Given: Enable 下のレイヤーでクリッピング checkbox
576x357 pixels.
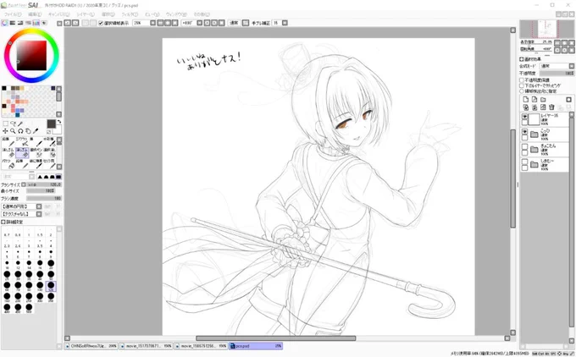Looking at the screenshot, I should [522, 85].
